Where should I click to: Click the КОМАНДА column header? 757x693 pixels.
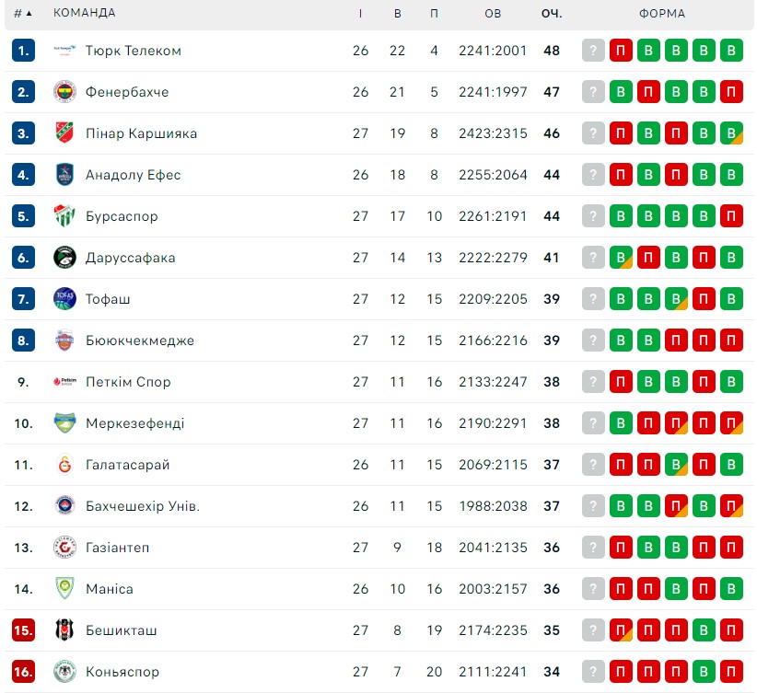(x=85, y=13)
